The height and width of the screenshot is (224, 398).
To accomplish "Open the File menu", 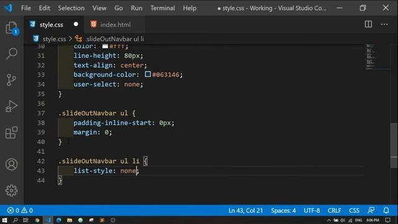I will [x=26, y=8].
